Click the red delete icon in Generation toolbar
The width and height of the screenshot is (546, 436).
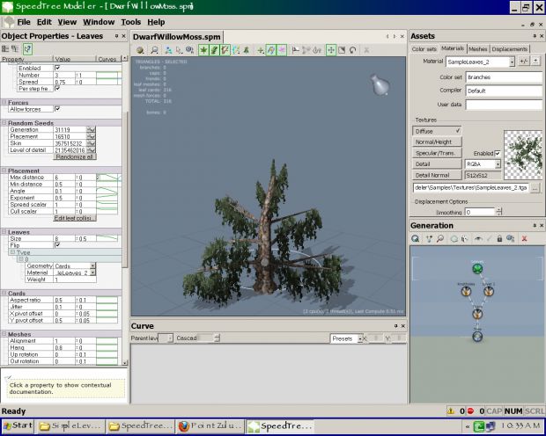(x=524, y=238)
